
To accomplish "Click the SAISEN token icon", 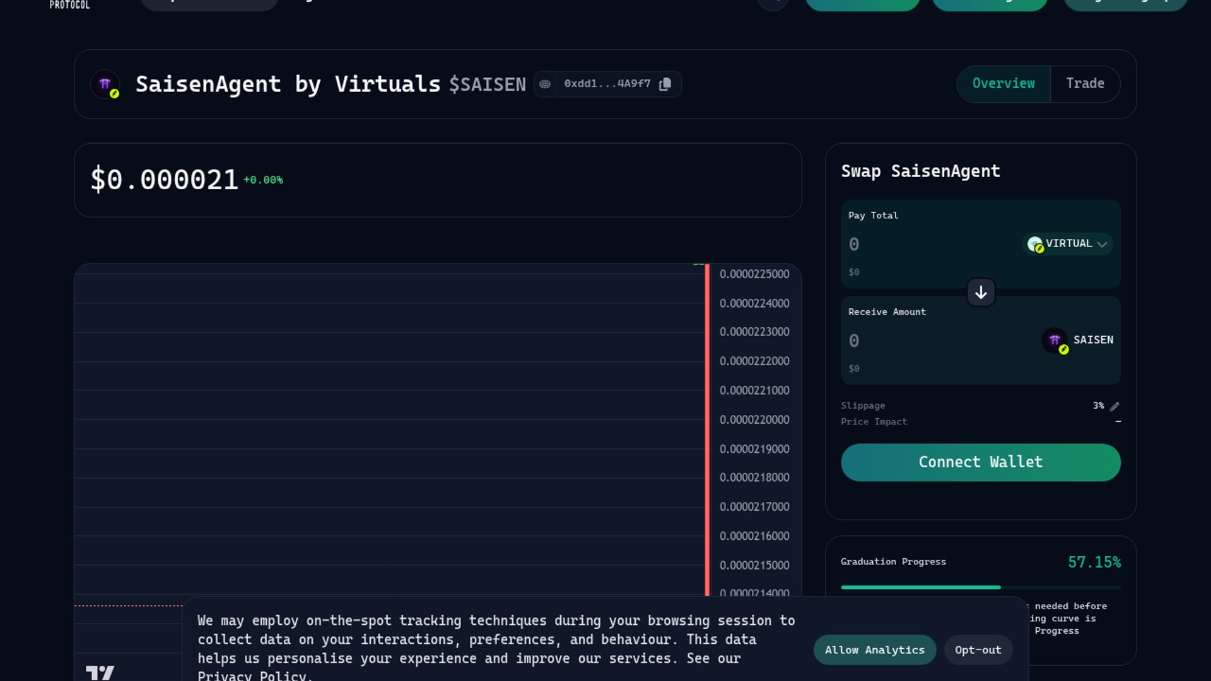I will pyautogui.click(x=1055, y=340).
